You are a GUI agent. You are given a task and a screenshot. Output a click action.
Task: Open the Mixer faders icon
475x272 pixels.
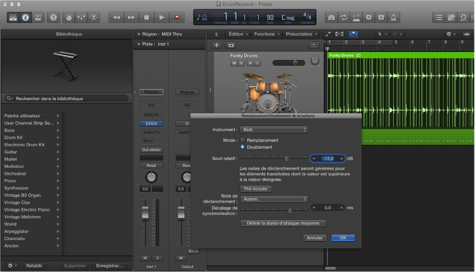click(81, 18)
